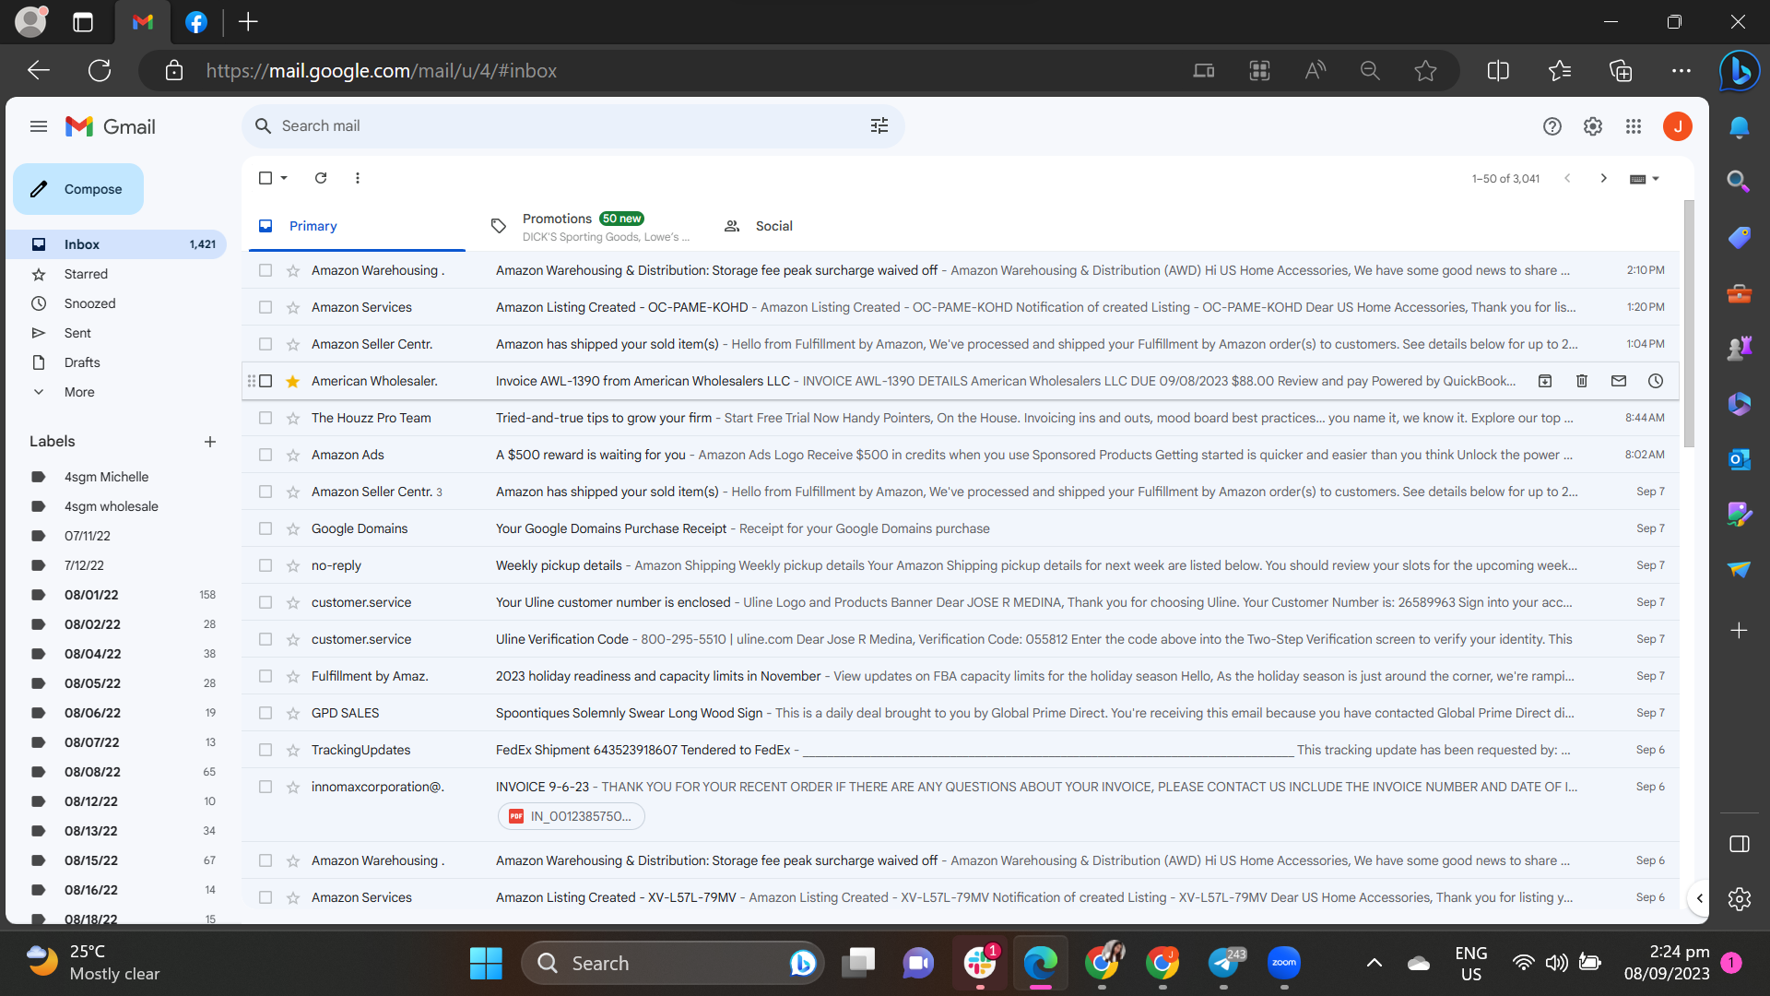This screenshot has height=996, width=1770.
Task: Archive the American Wholesalers invoice email
Action: coord(1545,381)
